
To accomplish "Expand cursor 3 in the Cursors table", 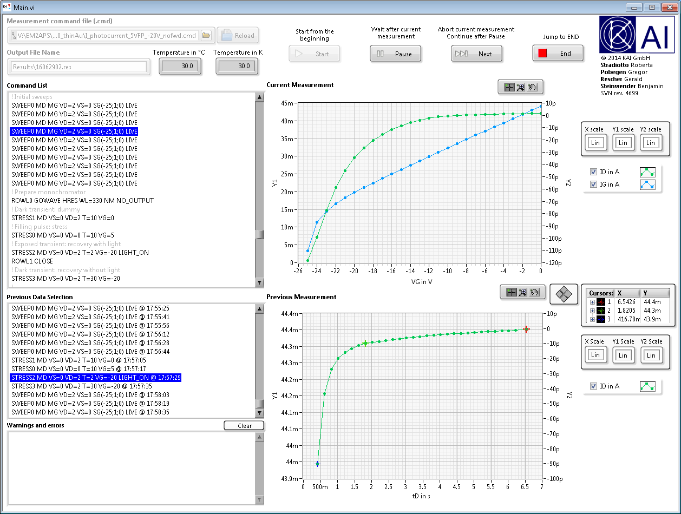I will 592,319.
